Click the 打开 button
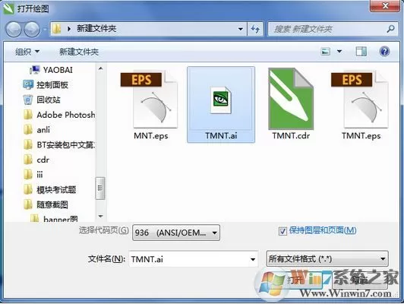404x304 pixels. (x=295, y=280)
